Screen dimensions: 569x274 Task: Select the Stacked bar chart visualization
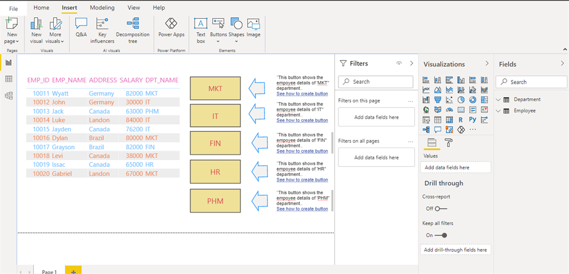pos(426,80)
